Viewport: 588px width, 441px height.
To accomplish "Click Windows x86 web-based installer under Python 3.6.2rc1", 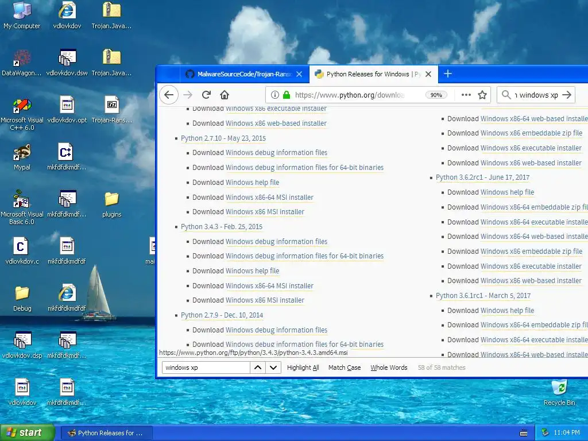I will coord(531,281).
